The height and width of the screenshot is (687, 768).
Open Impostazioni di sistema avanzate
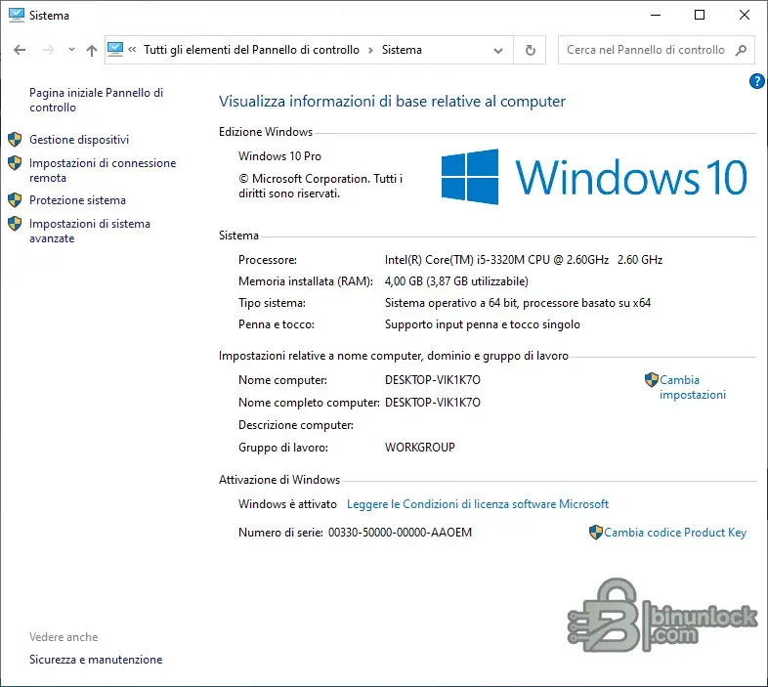(x=90, y=232)
